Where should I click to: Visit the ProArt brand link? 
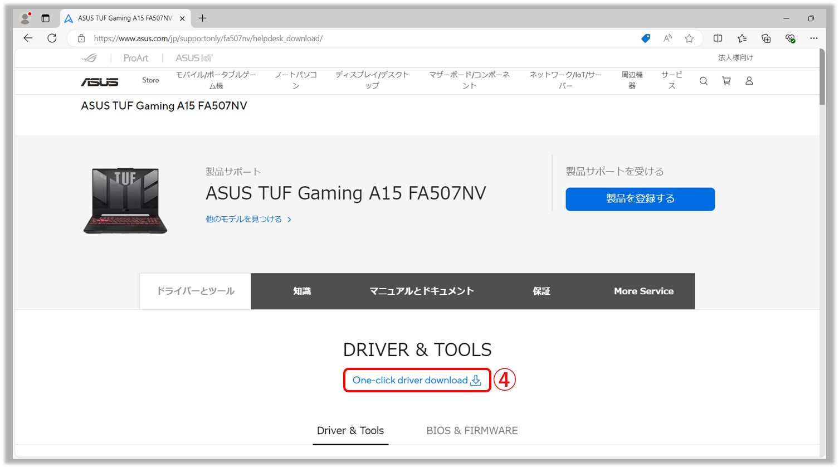point(136,58)
